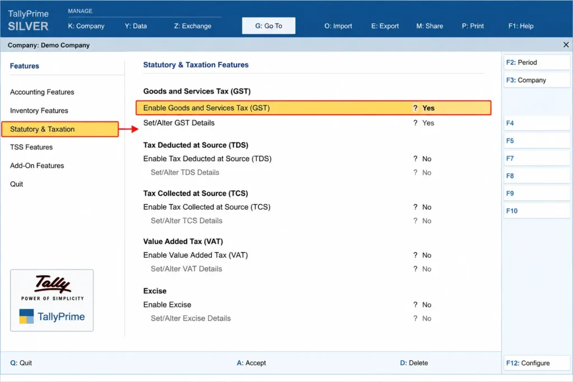The height and width of the screenshot is (382, 573).
Task: Click the F4 side button
Action: tap(537, 123)
